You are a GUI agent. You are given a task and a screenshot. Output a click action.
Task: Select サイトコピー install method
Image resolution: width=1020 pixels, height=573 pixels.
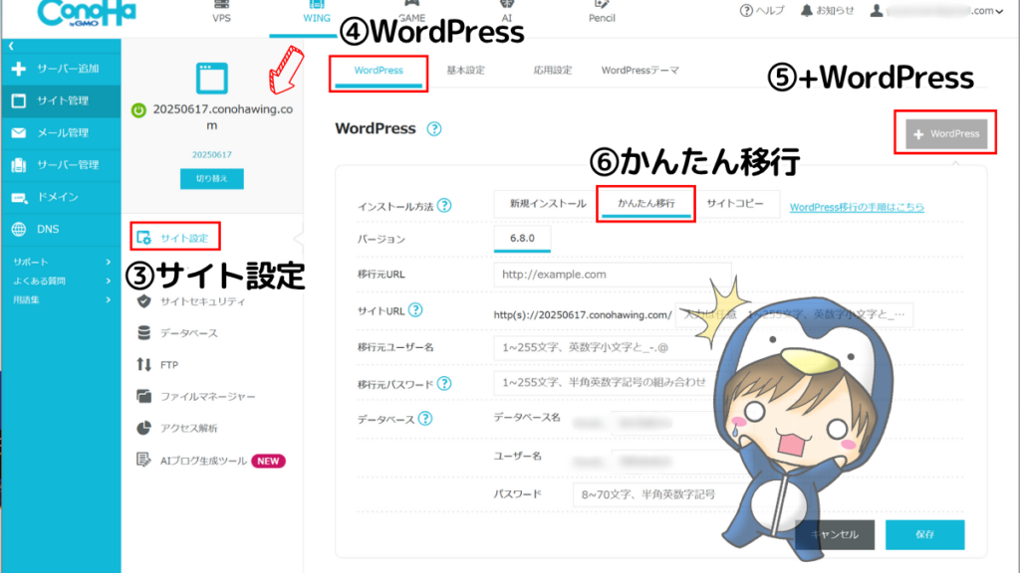(735, 204)
